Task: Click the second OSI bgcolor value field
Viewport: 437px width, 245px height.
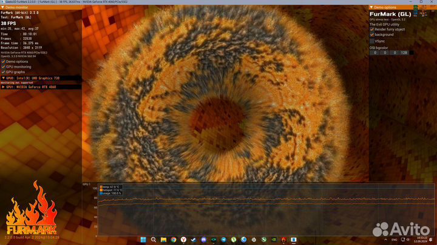Action: click(x=385, y=53)
